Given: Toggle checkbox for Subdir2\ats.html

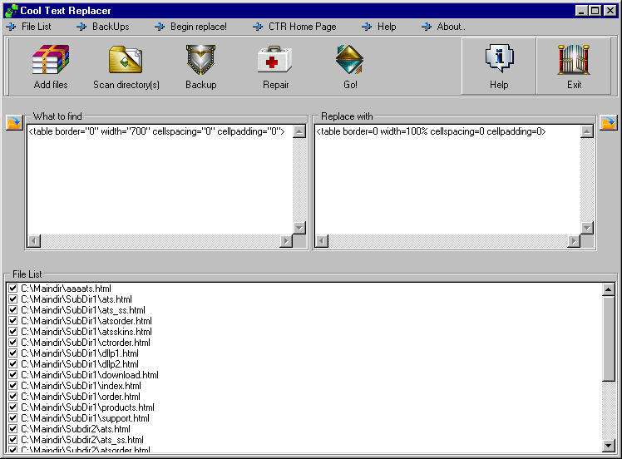Looking at the screenshot, I should [x=12, y=429].
